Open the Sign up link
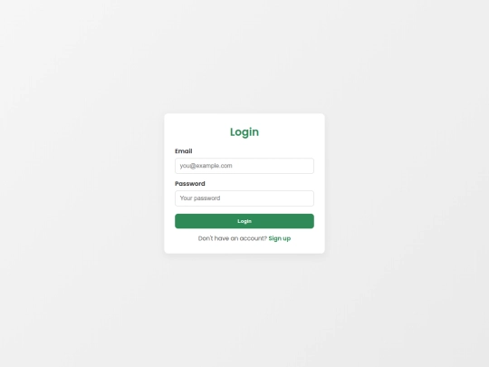Viewport: 489px width, 367px height. [280, 238]
